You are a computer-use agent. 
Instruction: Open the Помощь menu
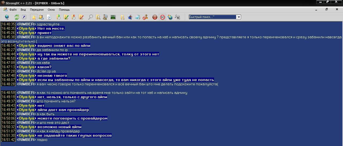coord(64,10)
